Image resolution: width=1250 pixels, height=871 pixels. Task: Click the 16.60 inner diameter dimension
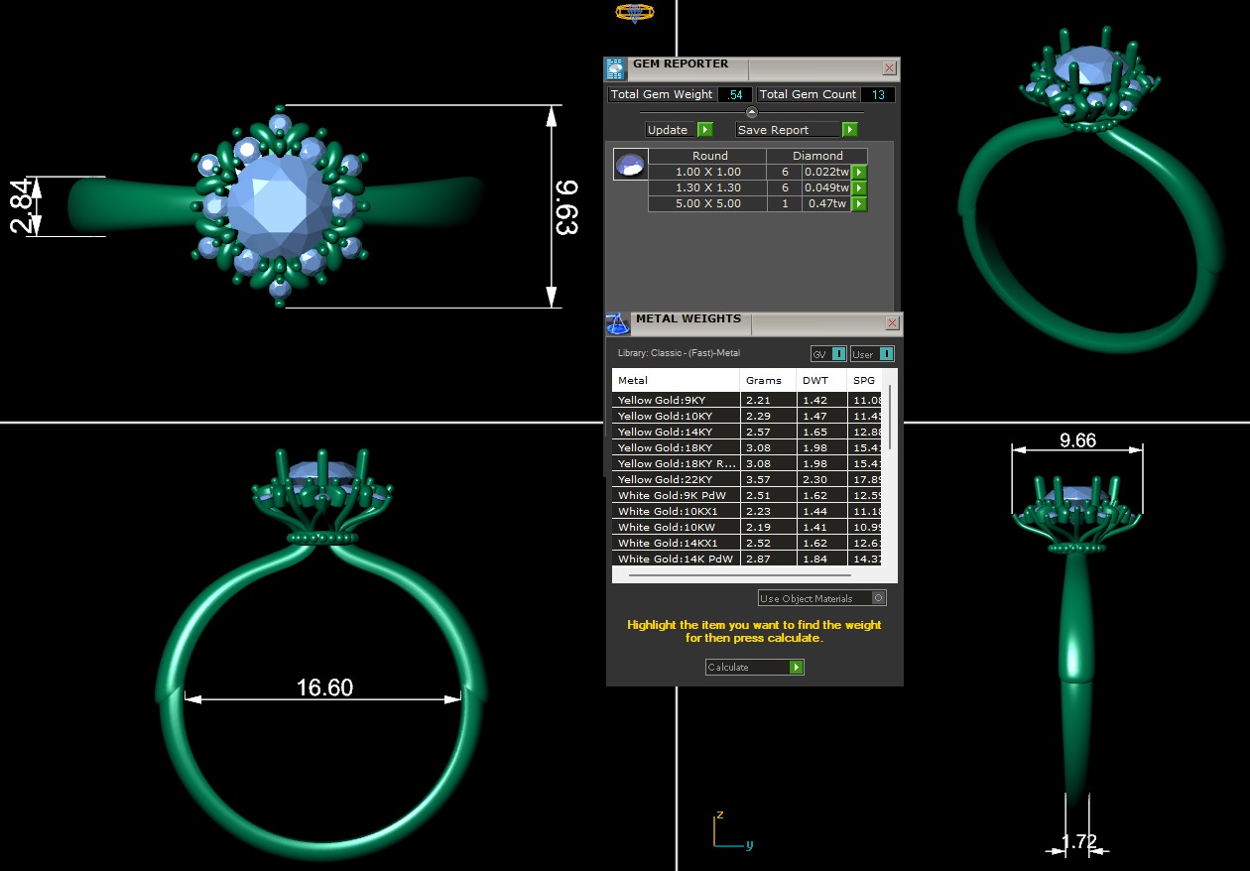pos(324,687)
